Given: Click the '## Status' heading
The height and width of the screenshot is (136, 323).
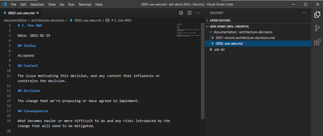Looking at the screenshot, I should pyautogui.click(x=27, y=46).
